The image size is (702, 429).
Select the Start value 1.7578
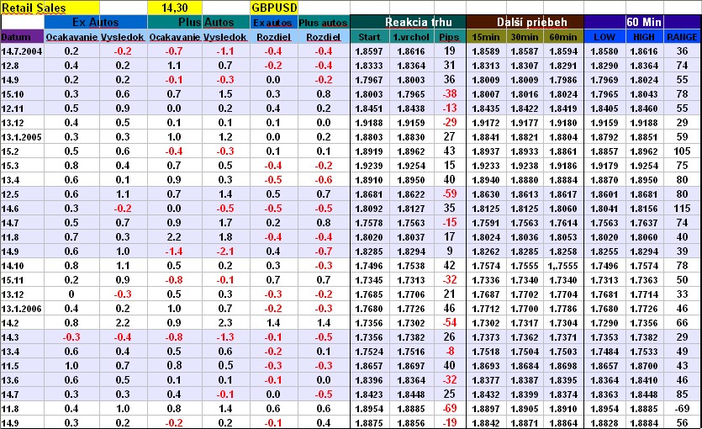369,223
